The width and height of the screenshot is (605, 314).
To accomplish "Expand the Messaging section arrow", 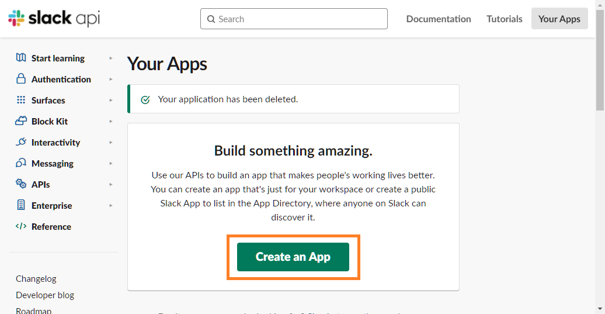I will (x=111, y=163).
